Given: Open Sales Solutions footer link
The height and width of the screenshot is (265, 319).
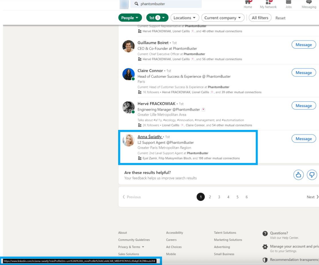Looking at the screenshot, I should coord(128,254).
